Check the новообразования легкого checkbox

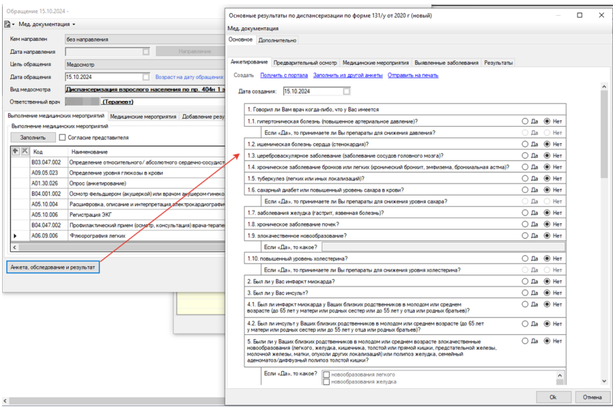326,375
